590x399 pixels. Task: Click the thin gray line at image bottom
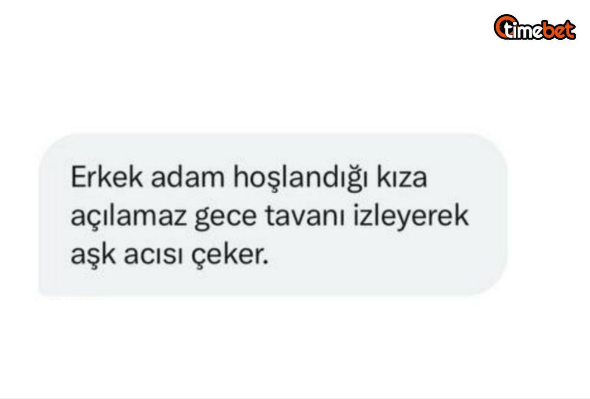coord(295,398)
